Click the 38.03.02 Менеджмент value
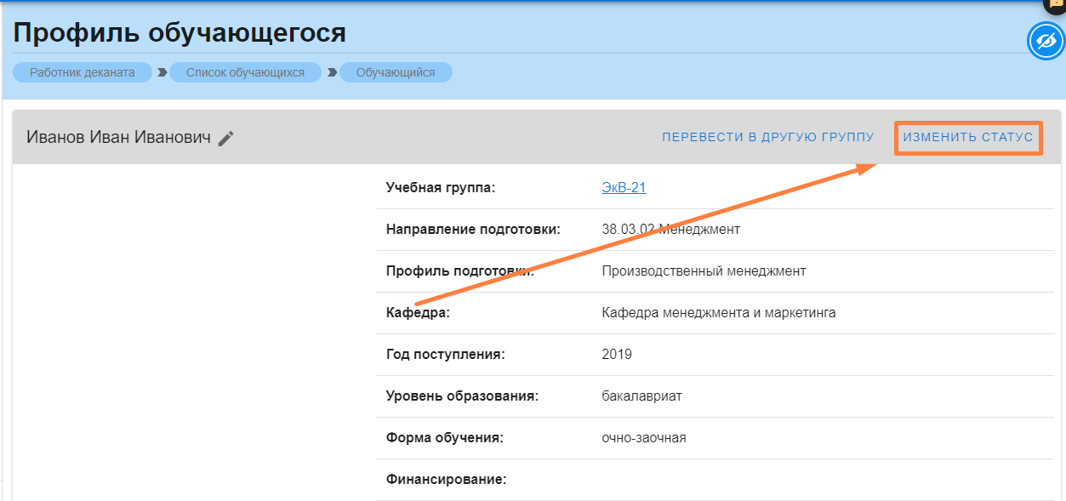Screen dimensions: 1066x501 670,230
